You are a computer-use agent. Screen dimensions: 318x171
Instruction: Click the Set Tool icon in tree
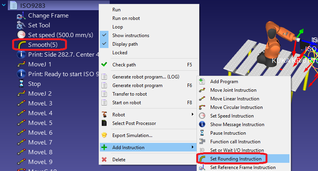click(21, 25)
